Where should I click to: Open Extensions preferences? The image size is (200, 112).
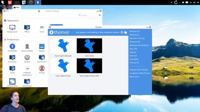[12, 59]
